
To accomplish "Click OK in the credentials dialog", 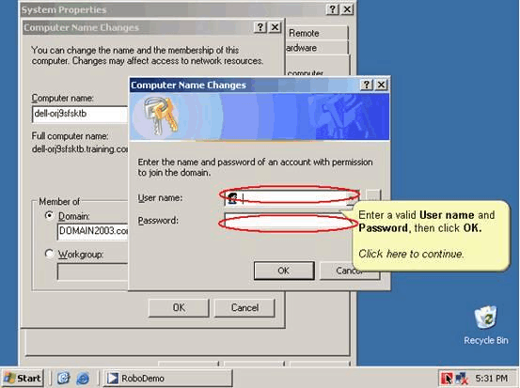I will pos(284,271).
